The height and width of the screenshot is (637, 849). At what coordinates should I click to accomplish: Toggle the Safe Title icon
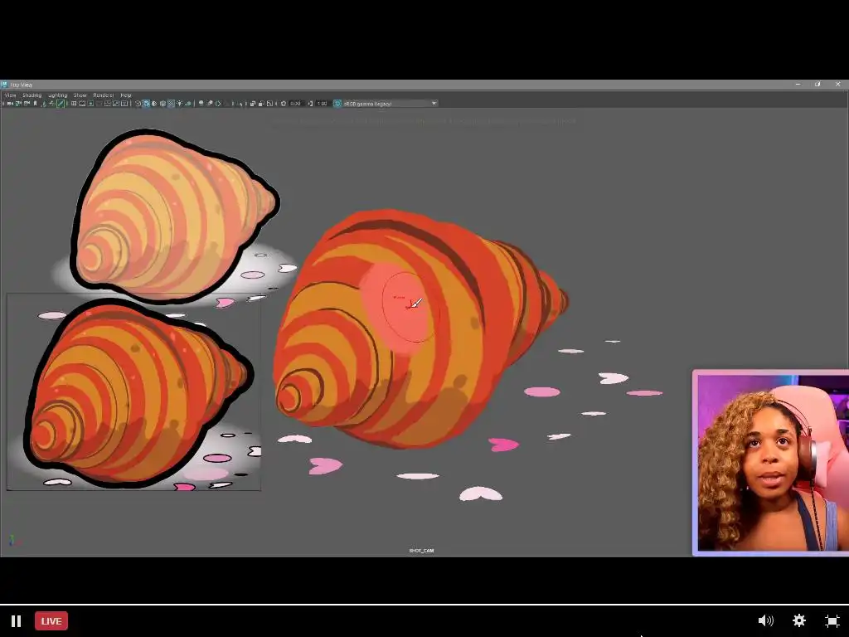click(x=124, y=104)
